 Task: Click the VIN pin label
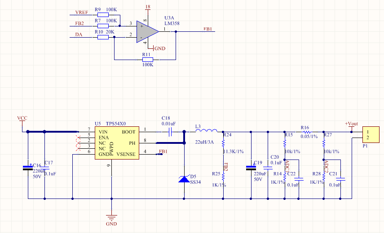[x=103, y=132]
